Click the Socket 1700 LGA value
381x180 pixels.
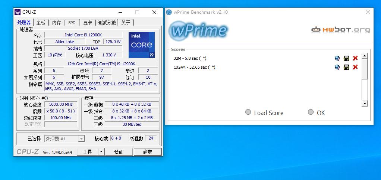tap(84, 48)
